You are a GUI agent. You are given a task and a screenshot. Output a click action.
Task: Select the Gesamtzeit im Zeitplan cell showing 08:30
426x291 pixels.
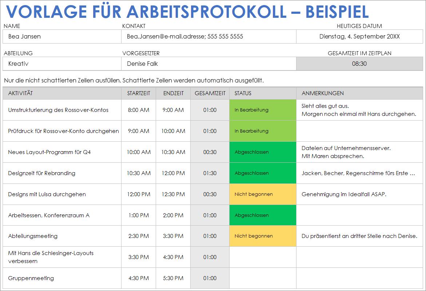tap(359, 64)
